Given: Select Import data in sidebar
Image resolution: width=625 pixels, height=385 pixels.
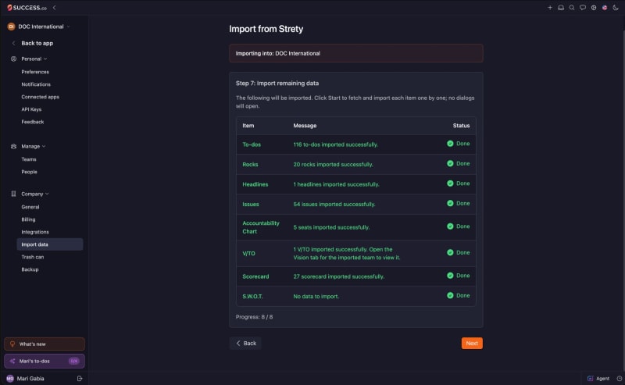Looking at the screenshot, I should (50, 244).
